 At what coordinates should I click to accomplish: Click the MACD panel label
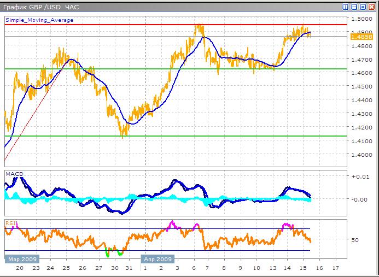click(x=14, y=174)
